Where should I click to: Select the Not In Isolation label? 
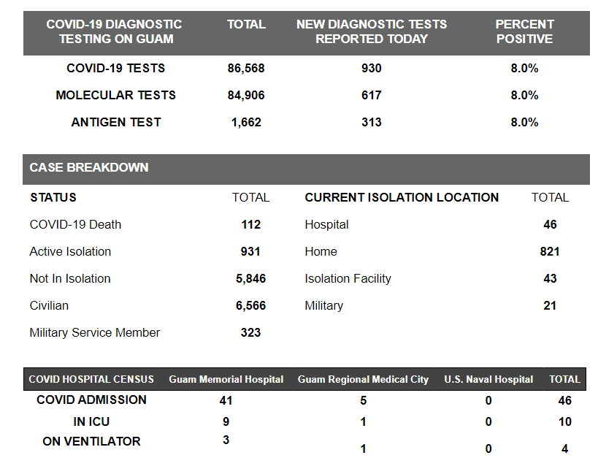(70, 278)
